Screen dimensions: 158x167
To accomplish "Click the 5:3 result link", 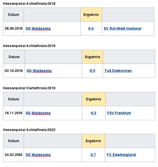I will click(x=92, y=71).
